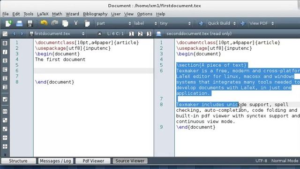Click \end{document} in the source viewer
Image resolution: width=300 pixels, height=169 pixels.
point(195,127)
